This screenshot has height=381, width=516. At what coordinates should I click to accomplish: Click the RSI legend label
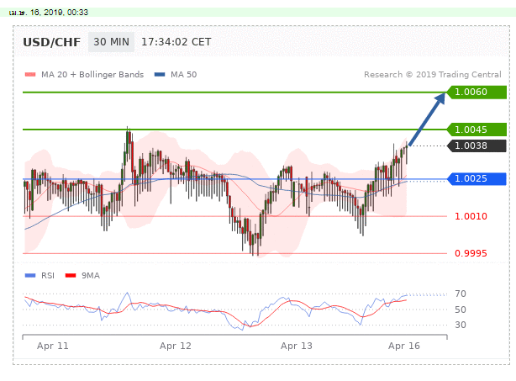pos(48,276)
